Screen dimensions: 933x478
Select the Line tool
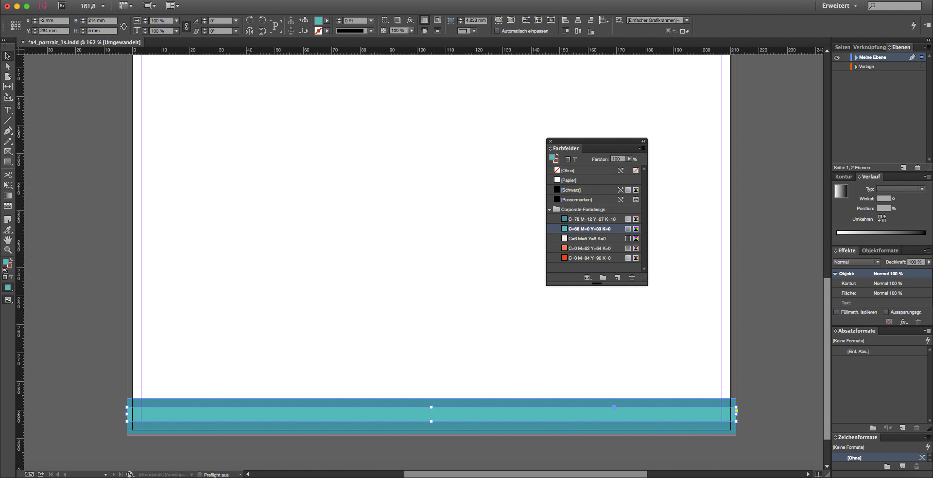point(8,121)
